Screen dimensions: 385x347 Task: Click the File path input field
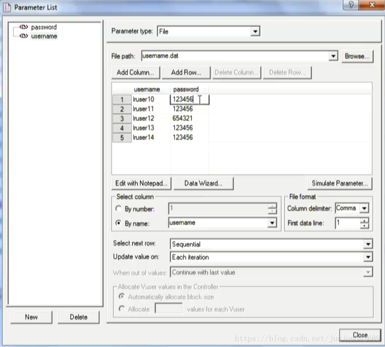(235, 56)
